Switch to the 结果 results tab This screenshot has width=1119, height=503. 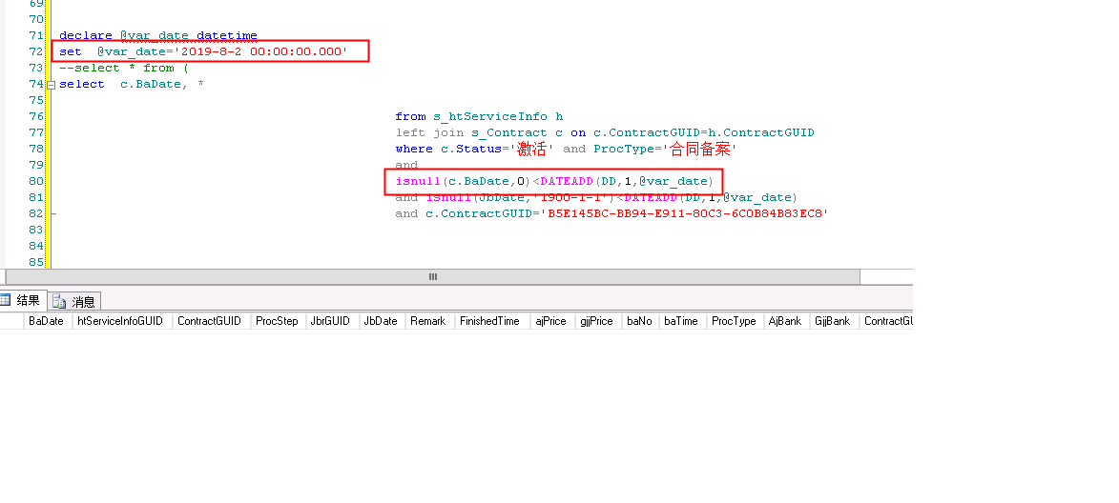tap(23, 301)
